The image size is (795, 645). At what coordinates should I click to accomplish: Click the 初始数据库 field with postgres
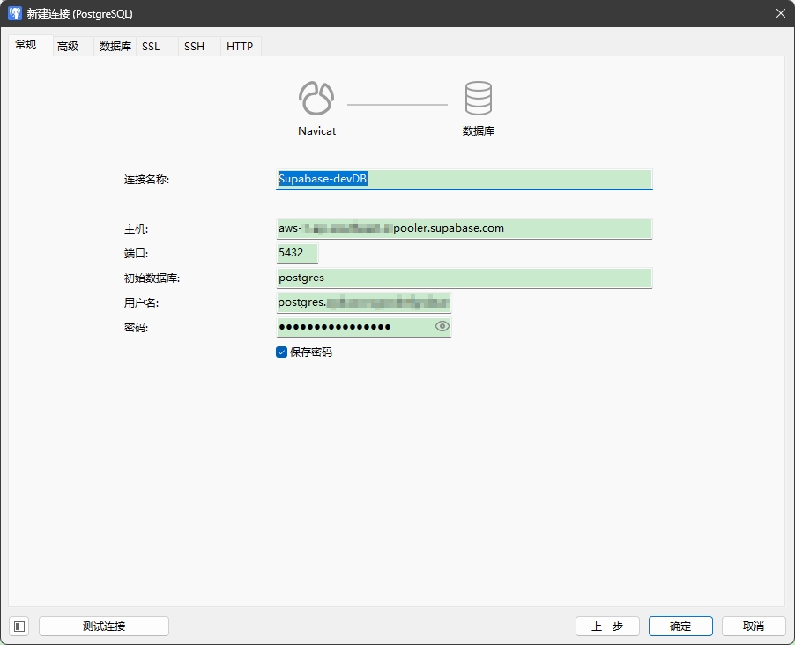click(x=464, y=278)
